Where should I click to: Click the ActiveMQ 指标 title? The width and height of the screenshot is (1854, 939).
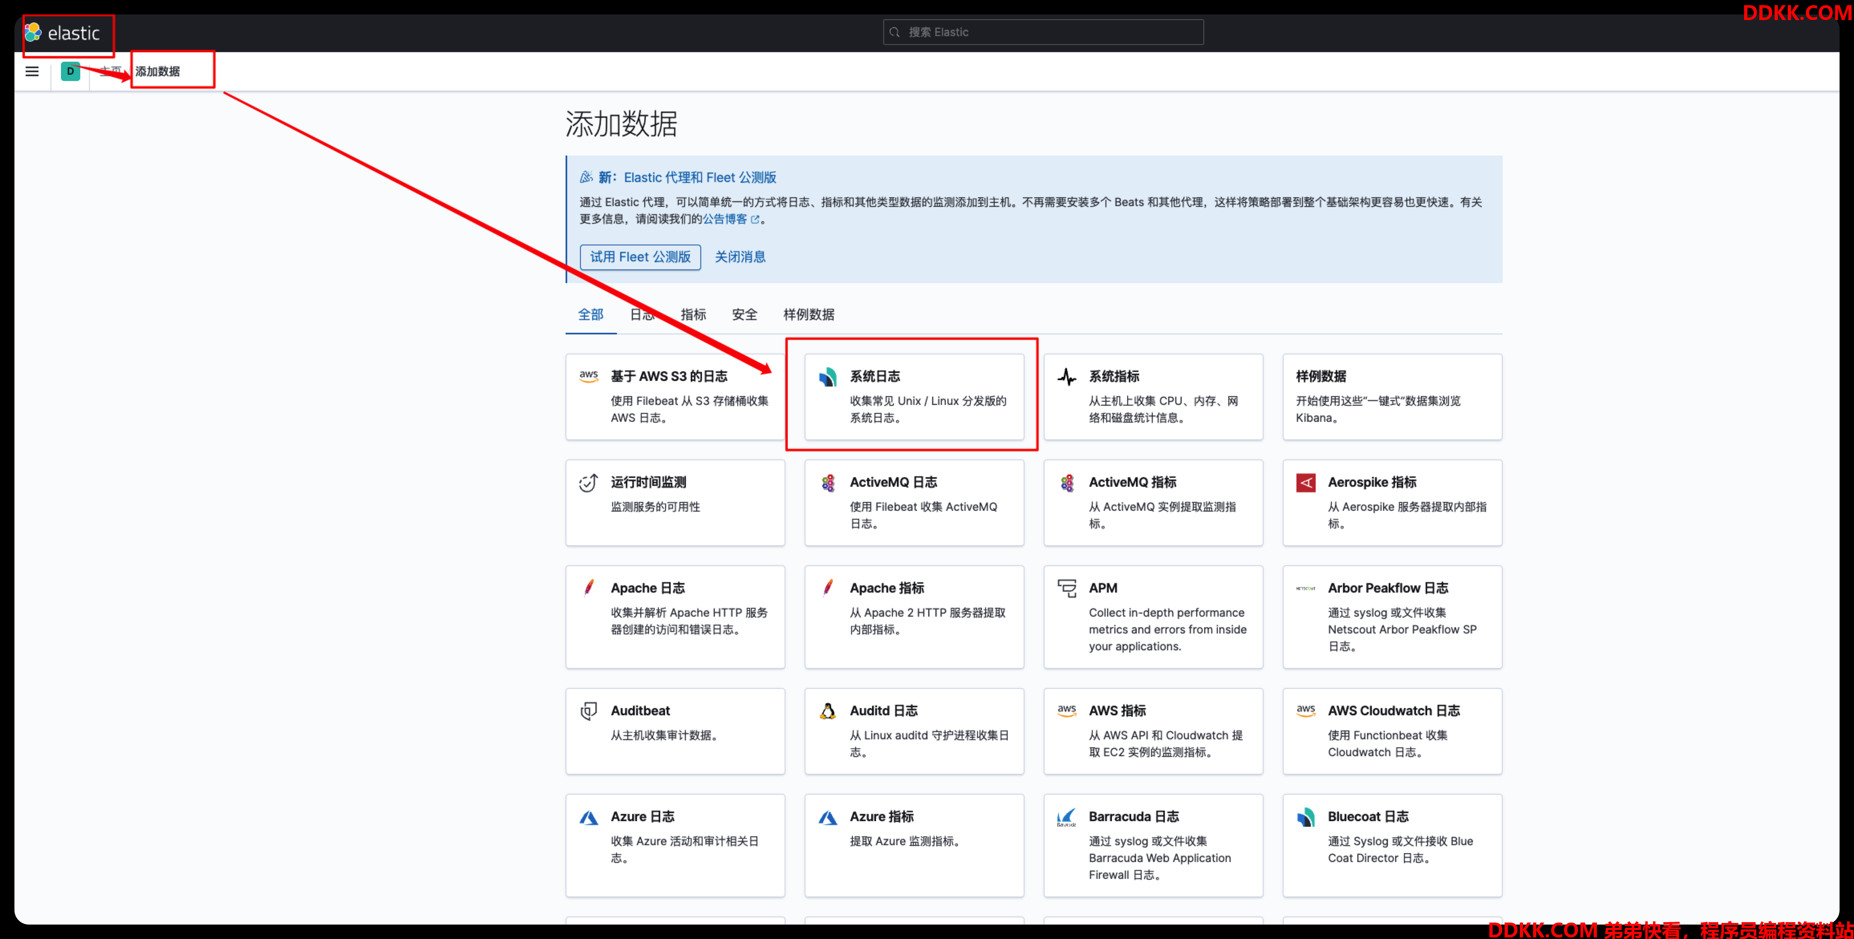(1132, 482)
